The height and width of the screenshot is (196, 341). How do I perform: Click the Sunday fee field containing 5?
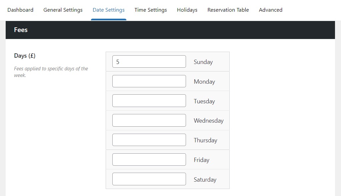(149, 62)
